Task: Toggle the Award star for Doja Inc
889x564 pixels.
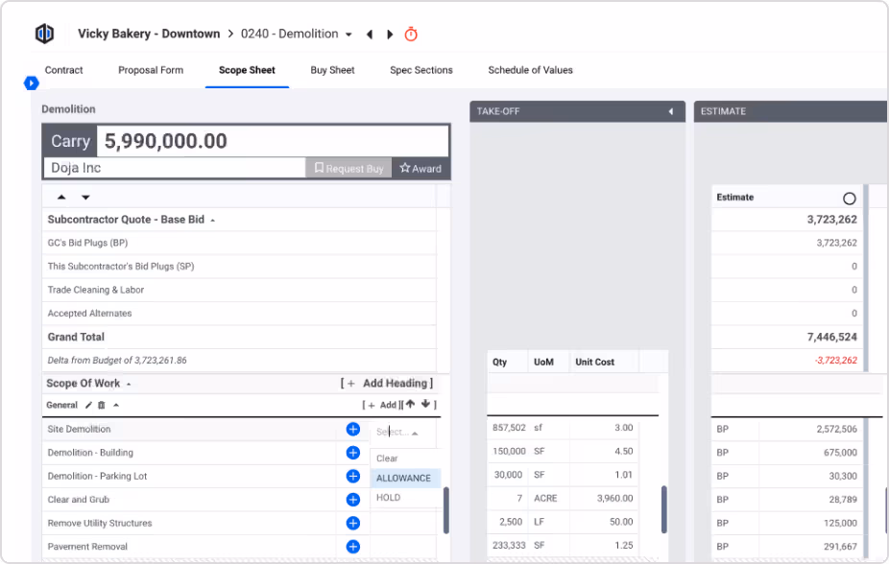Action: [x=420, y=168]
